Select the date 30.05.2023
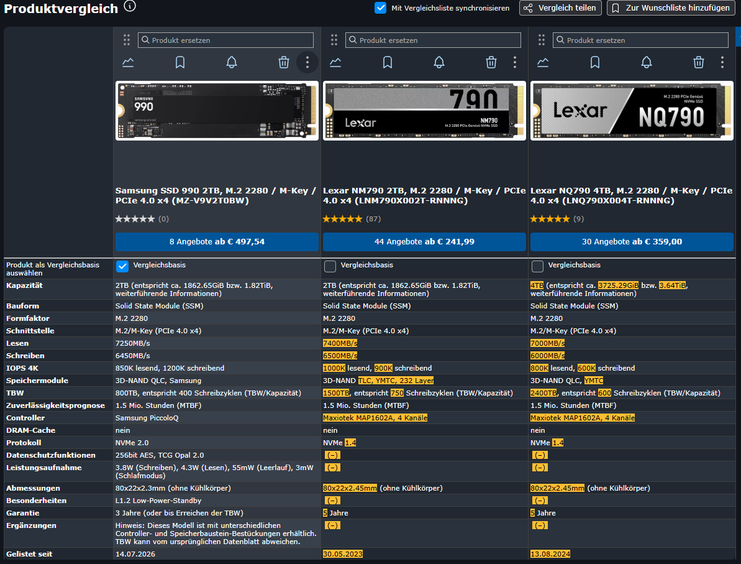The height and width of the screenshot is (564, 741). [x=343, y=555]
